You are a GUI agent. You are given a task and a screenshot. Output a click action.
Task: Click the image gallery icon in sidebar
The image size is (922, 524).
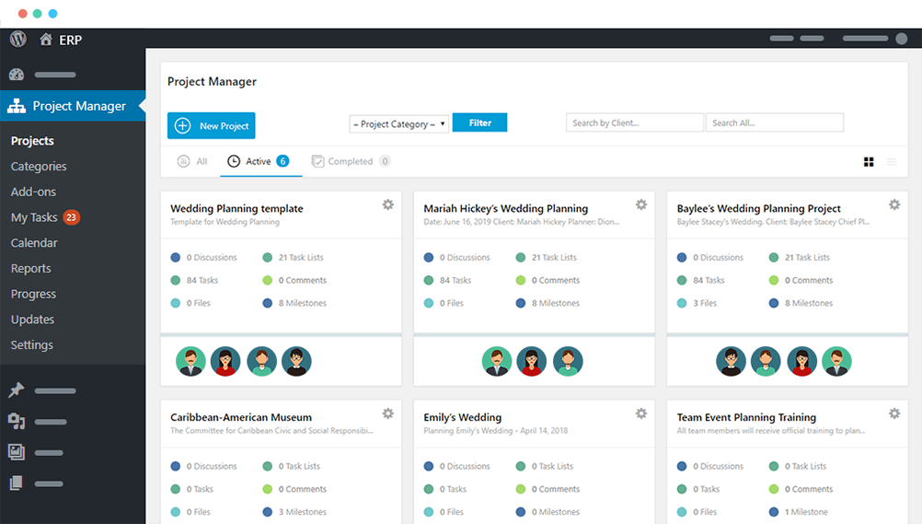17,452
